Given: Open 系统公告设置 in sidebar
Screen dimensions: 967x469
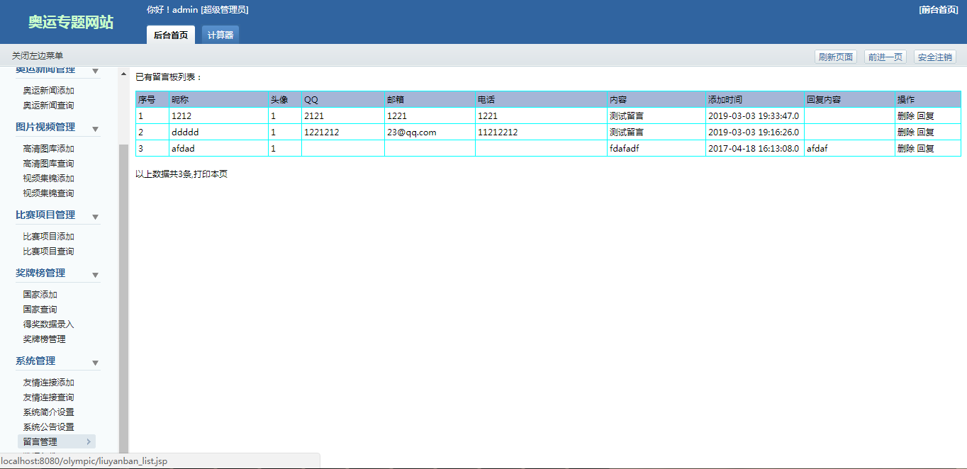Looking at the screenshot, I should tap(48, 427).
